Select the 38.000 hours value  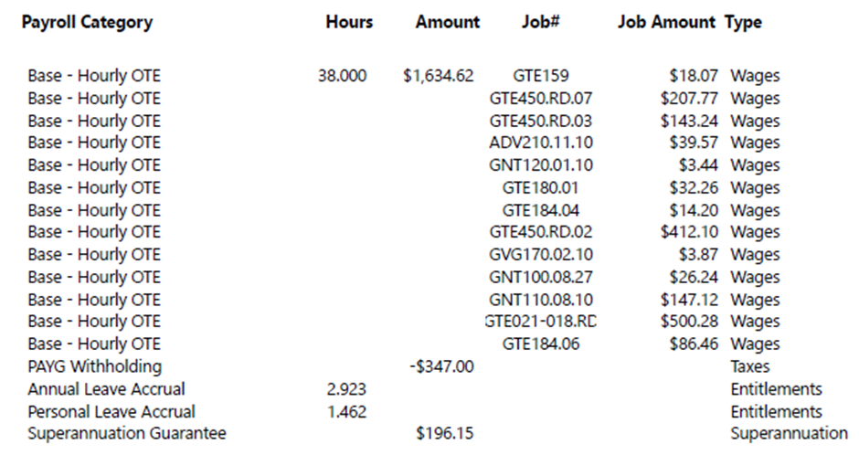pos(342,76)
